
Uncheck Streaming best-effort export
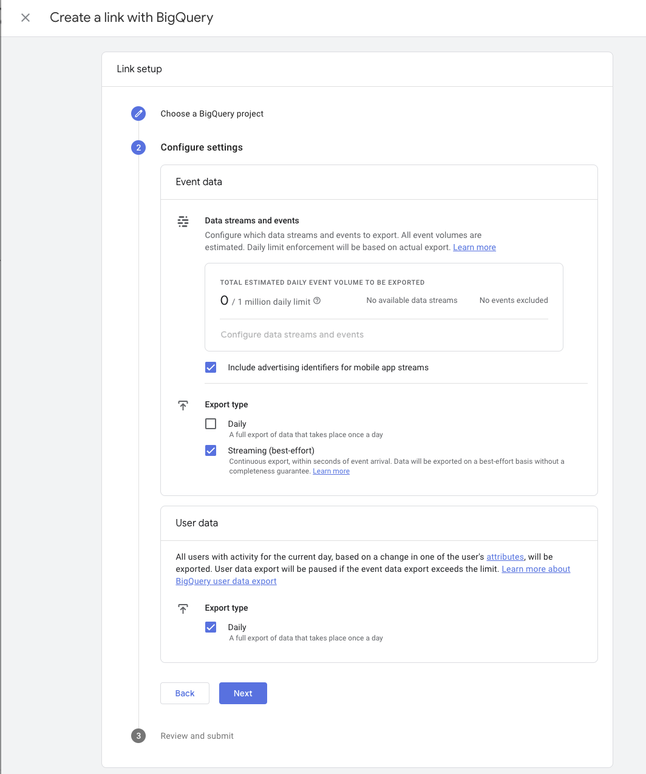211,450
